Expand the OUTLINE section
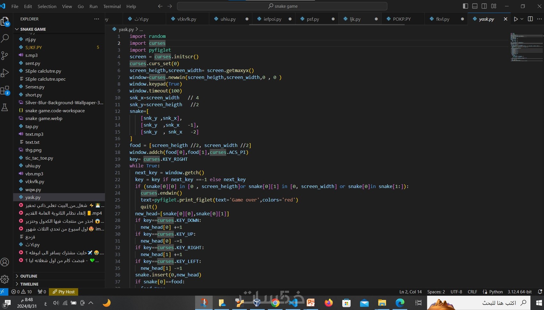Image resolution: width=544 pixels, height=310 pixels. tap(29, 276)
